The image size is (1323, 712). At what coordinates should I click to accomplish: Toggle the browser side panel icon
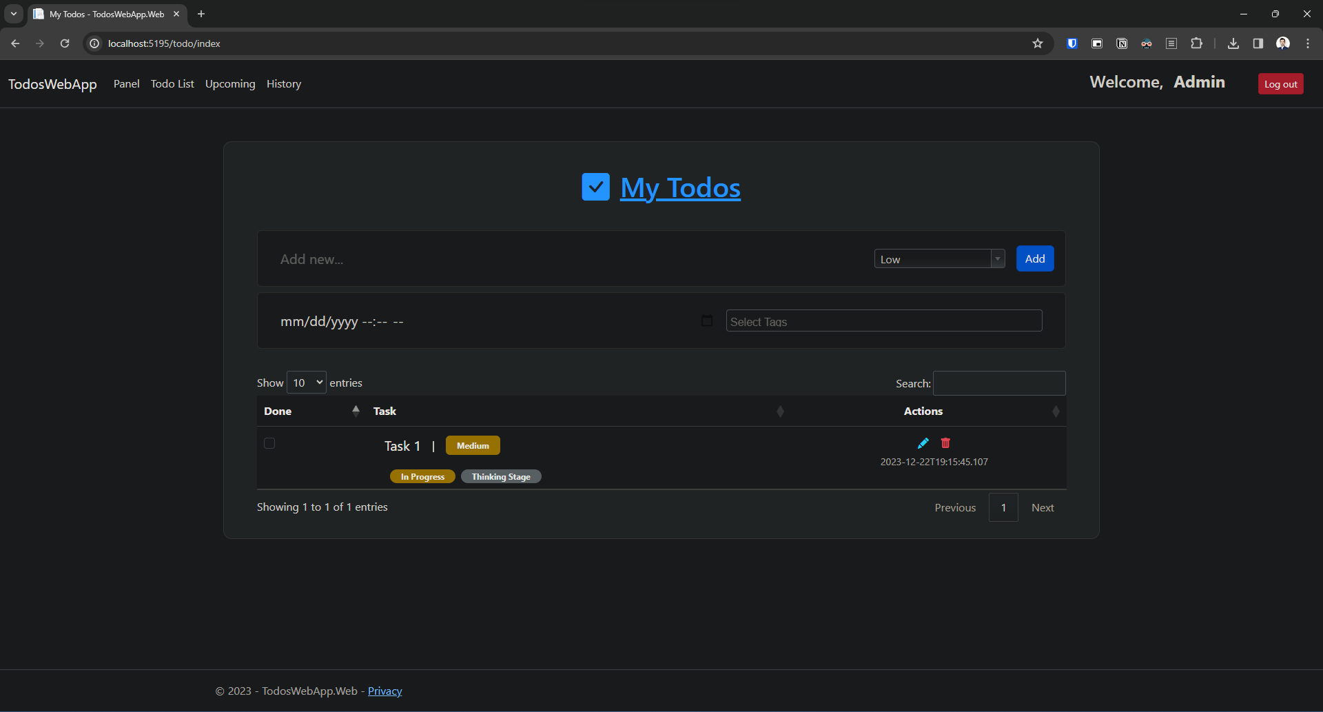pos(1258,43)
